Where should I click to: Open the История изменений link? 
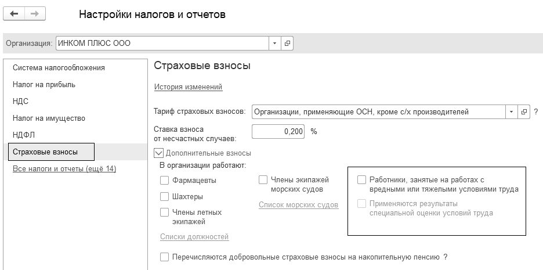point(189,87)
